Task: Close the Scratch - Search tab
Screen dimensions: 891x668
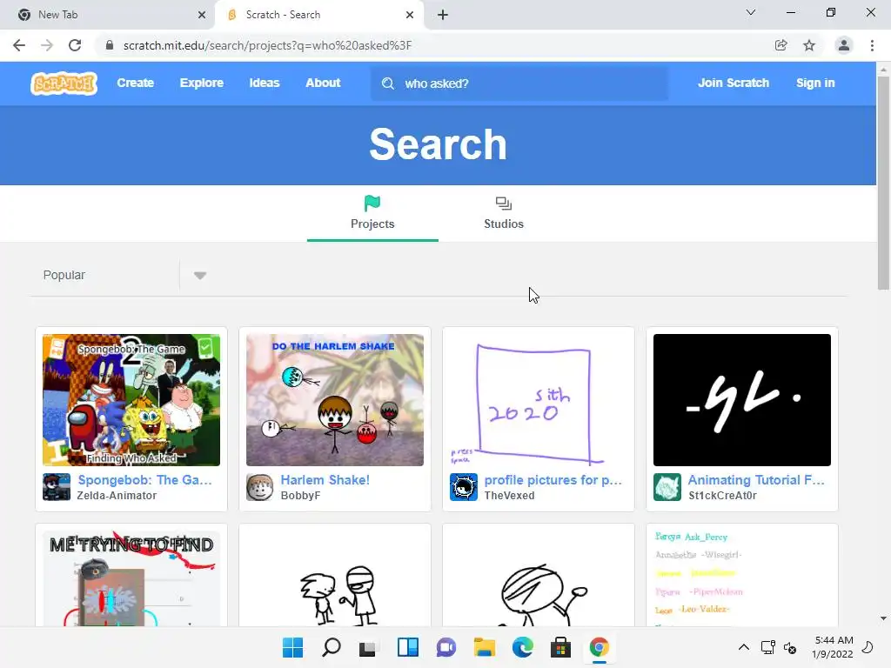Action: point(410,15)
